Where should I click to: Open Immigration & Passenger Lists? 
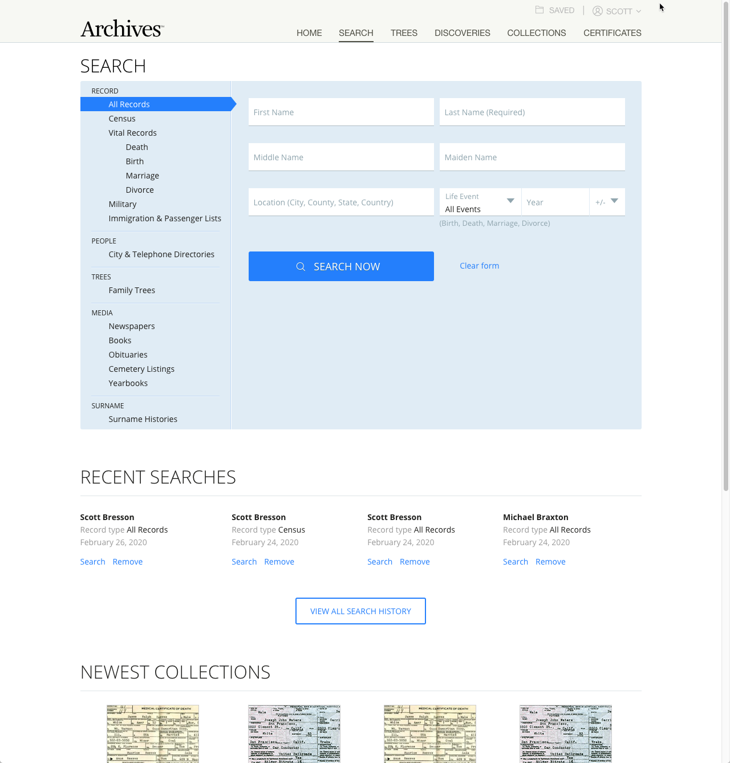tap(165, 218)
